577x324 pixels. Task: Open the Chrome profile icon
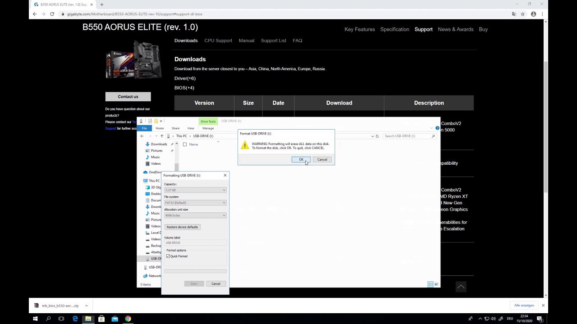(534, 14)
